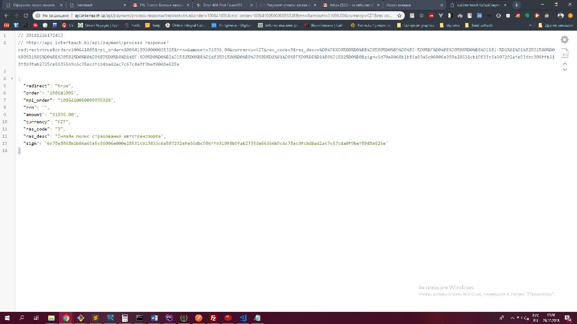Open the Другие закладки folder

click(555, 25)
